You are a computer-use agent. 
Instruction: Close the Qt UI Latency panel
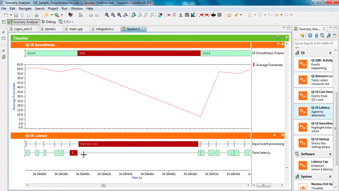pos(282,135)
